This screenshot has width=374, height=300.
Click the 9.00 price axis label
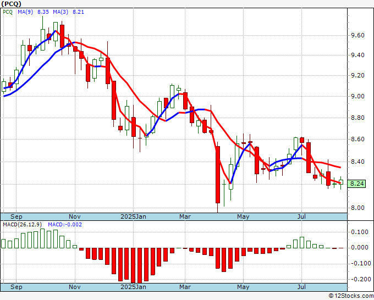tap(358, 96)
